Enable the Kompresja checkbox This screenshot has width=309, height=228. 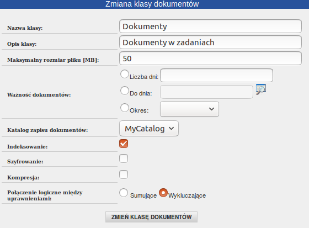[124, 174]
